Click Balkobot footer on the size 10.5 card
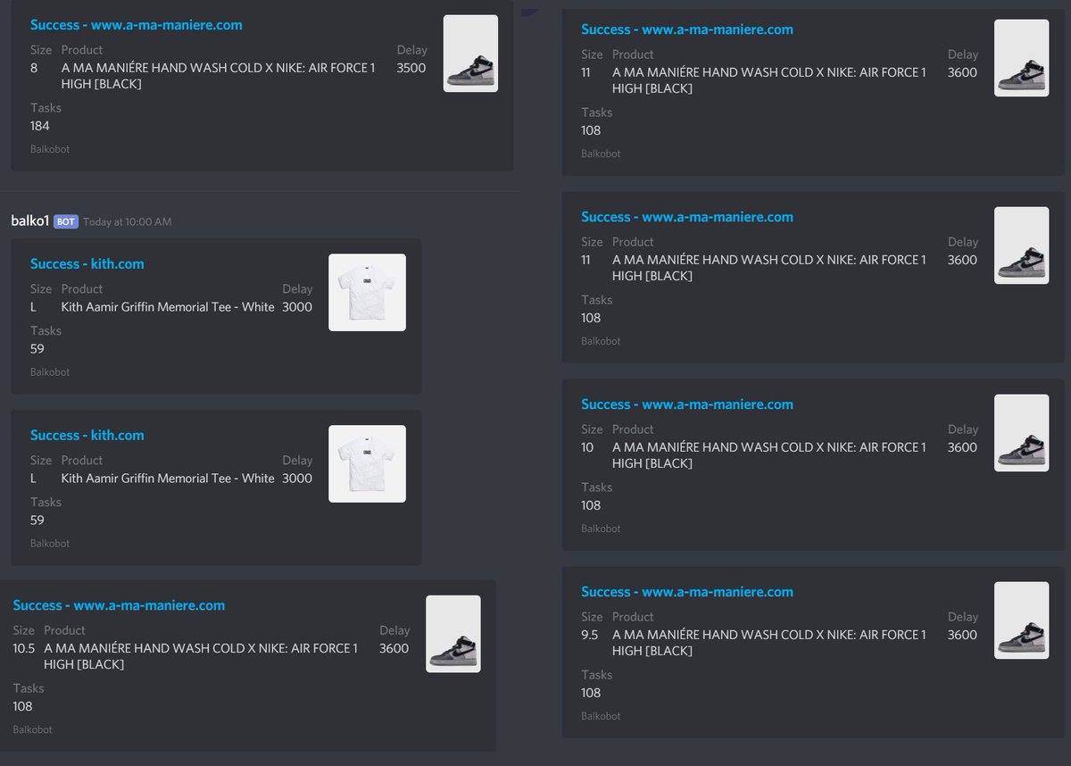The image size is (1071, 766). click(x=32, y=729)
